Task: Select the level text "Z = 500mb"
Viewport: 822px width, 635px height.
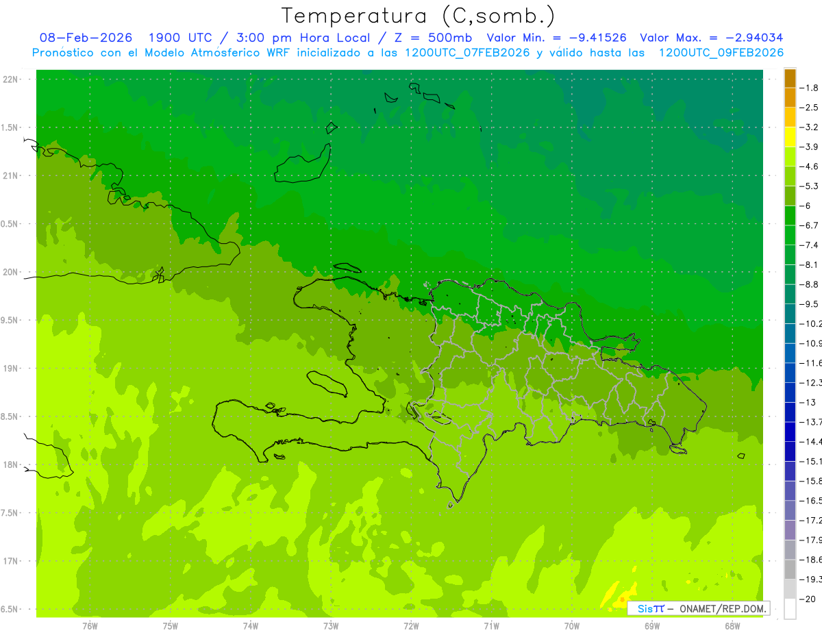Action: pyautogui.click(x=434, y=38)
